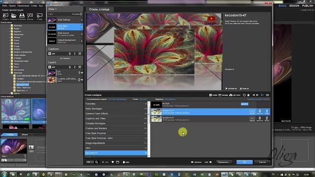Click the slide time clock icon
This screenshot has width=315, height=177.
[x=81, y=14]
